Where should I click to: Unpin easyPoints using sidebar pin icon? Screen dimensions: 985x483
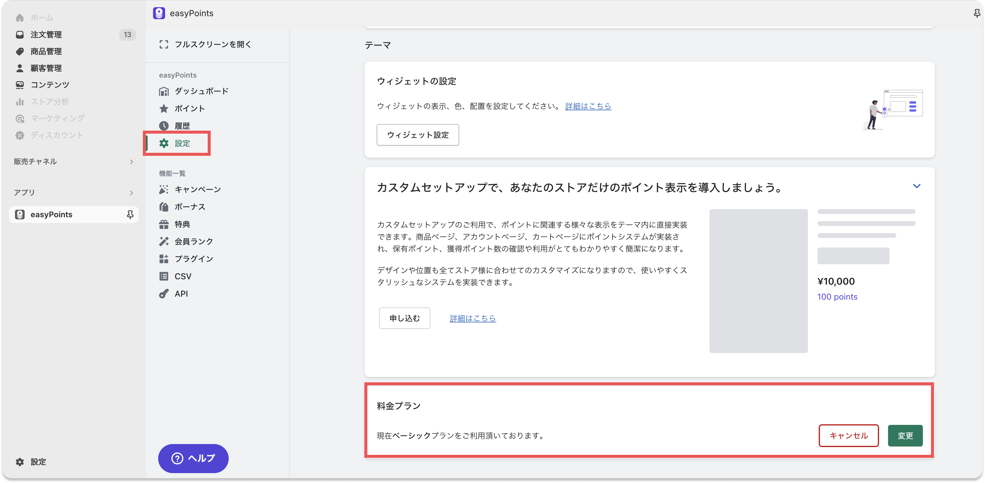pyautogui.click(x=130, y=215)
